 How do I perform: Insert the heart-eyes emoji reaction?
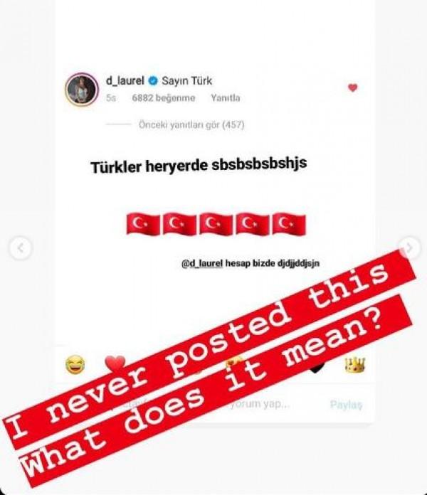[x=234, y=361]
